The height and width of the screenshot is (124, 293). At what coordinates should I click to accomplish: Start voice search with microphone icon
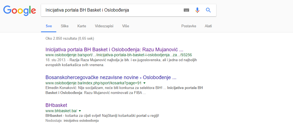[x=197, y=10]
